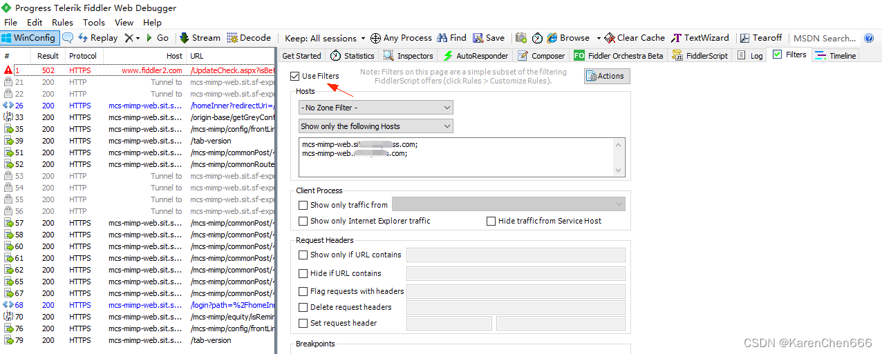The width and height of the screenshot is (882, 354).
Task: Select session 35 with green arrow icon
Action: pos(138,129)
